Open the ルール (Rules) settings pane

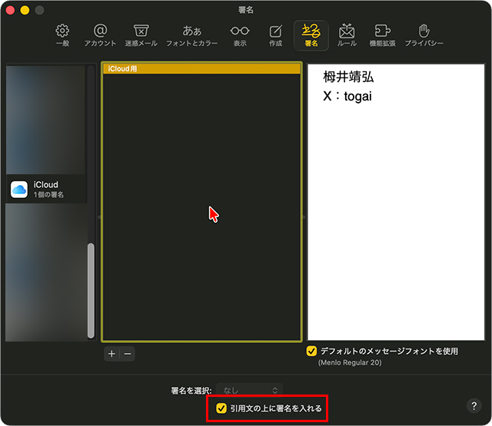[x=347, y=35]
